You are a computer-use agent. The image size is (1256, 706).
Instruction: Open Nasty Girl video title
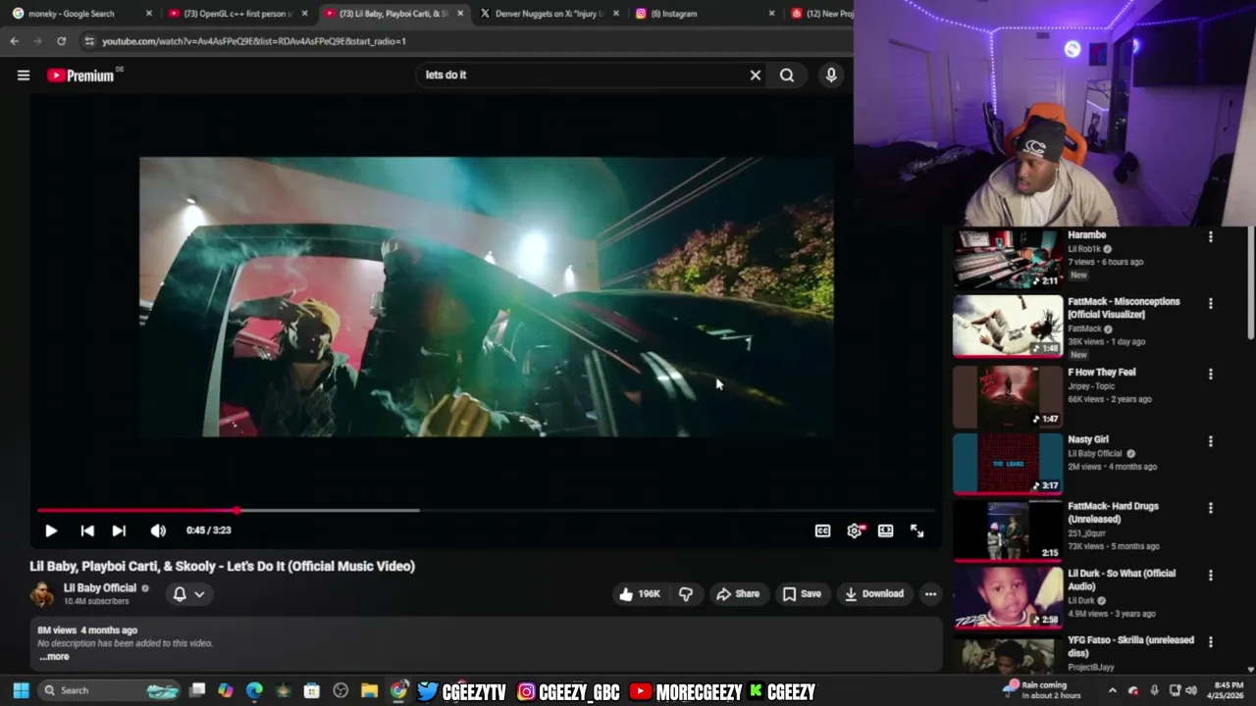(x=1087, y=440)
